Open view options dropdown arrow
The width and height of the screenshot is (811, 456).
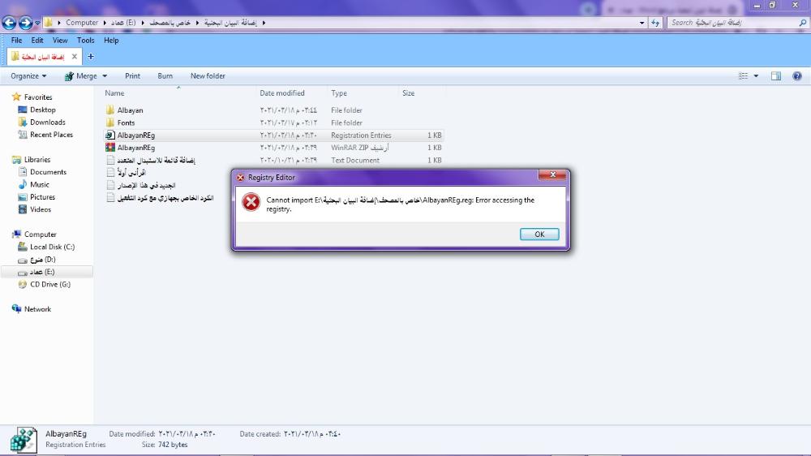756,75
